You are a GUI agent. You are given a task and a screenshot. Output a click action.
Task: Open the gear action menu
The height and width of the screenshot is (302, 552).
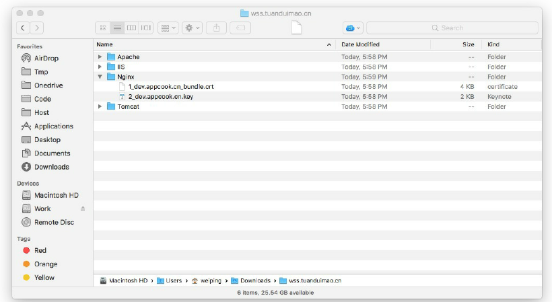(x=193, y=28)
